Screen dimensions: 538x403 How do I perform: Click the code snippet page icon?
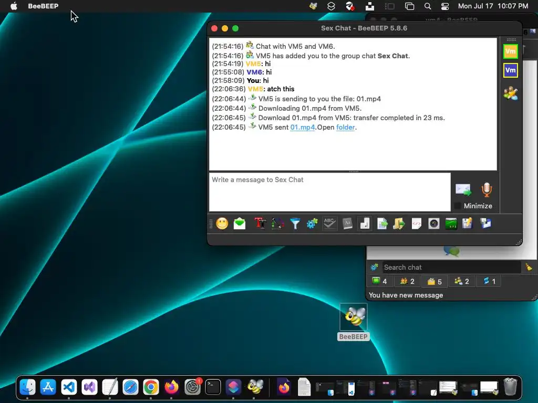point(417,224)
